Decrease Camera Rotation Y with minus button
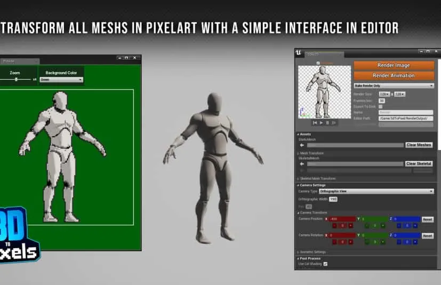Screen dimensions: 441x285 (367, 242)
